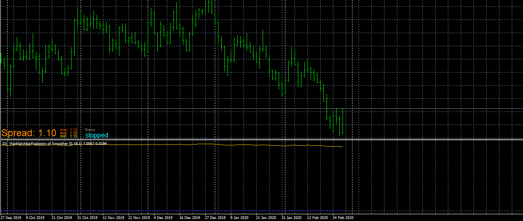523x221 pixels.
Task: Select the blue dotted line in indicator subwindow
Action: 172,210
